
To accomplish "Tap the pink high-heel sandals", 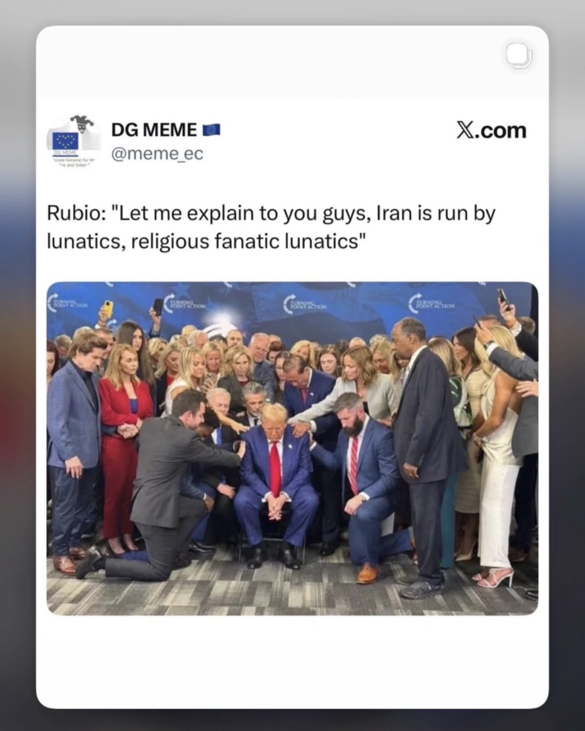I will (495, 577).
